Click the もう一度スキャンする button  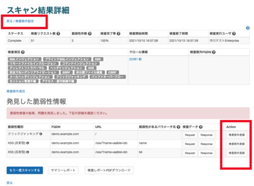[x=25, y=170]
